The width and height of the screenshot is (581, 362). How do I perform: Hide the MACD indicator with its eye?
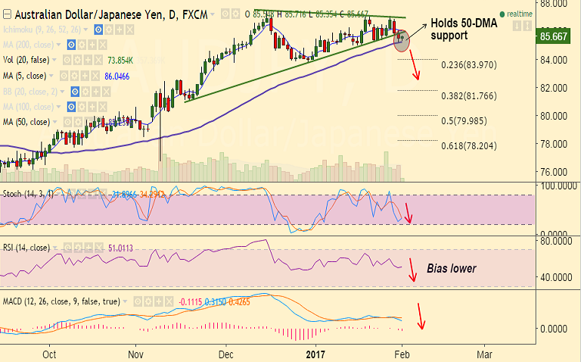(138, 301)
